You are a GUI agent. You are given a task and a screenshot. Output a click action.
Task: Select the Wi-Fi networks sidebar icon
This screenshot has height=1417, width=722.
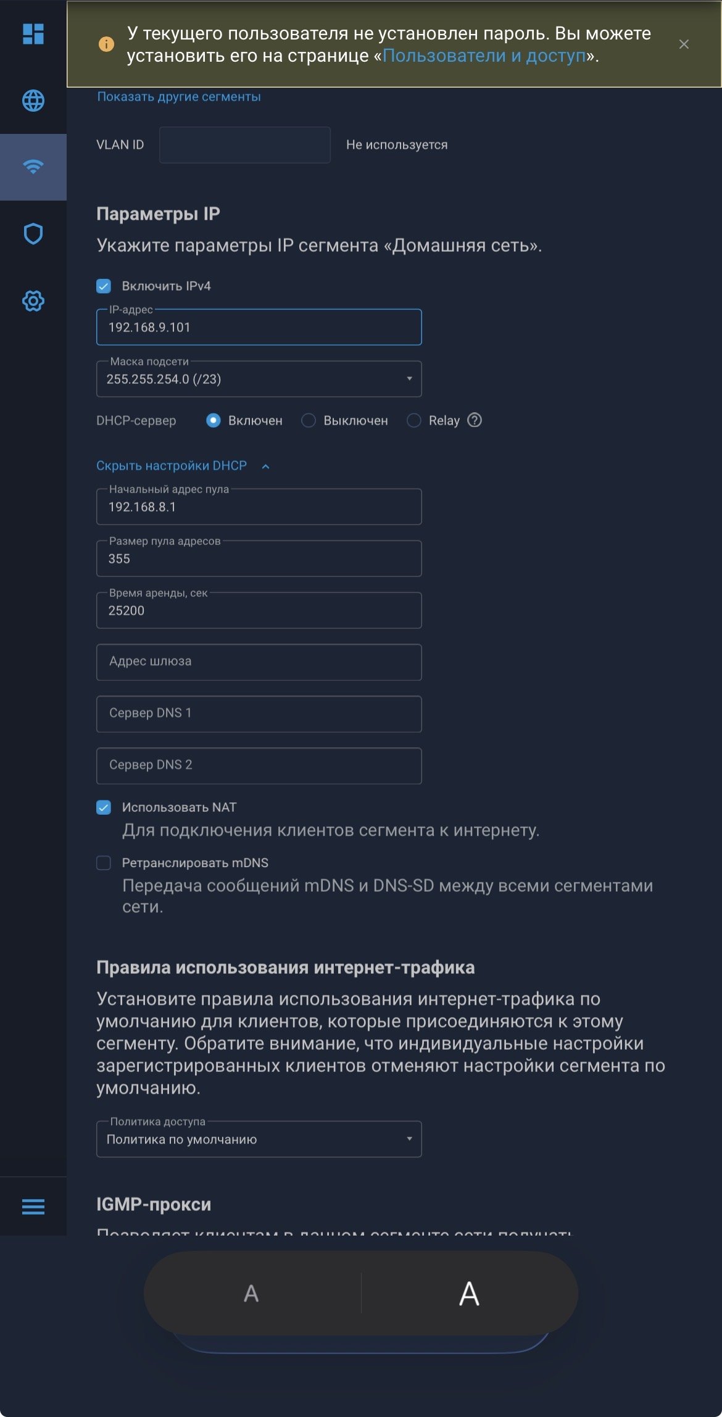[x=33, y=167]
